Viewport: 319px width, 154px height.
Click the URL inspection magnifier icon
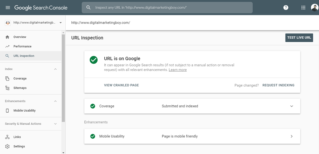pyautogui.click(x=7, y=56)
